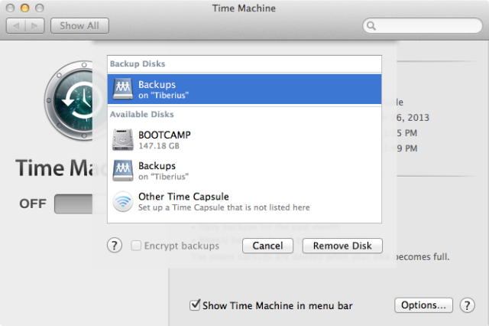This screenshot has height=326, width=489.
Task: Go back with the left arrow button
Action: click(16, 25)
